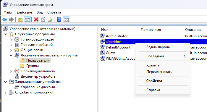Screen dimensions: 207x112
Task: Toggle the Show/Hide console tree icon
Action: click(x=27, y=20)
